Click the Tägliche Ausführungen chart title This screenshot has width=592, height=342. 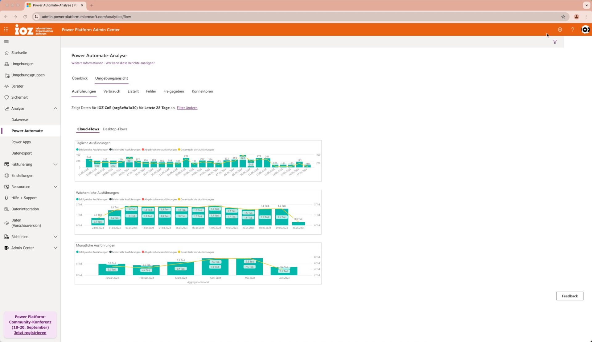pyautogui.click(x=93, y=143)
